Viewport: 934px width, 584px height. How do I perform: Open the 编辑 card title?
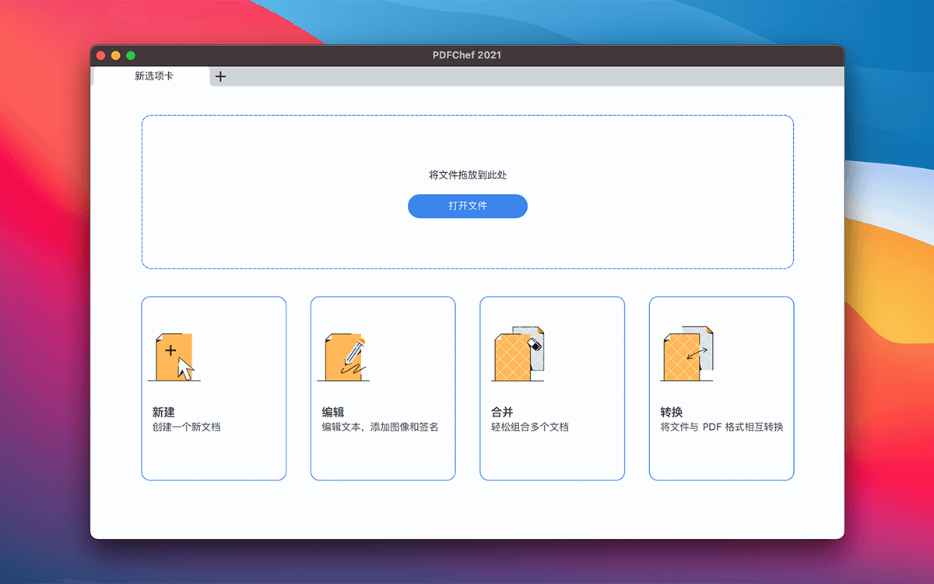[333, 413]
